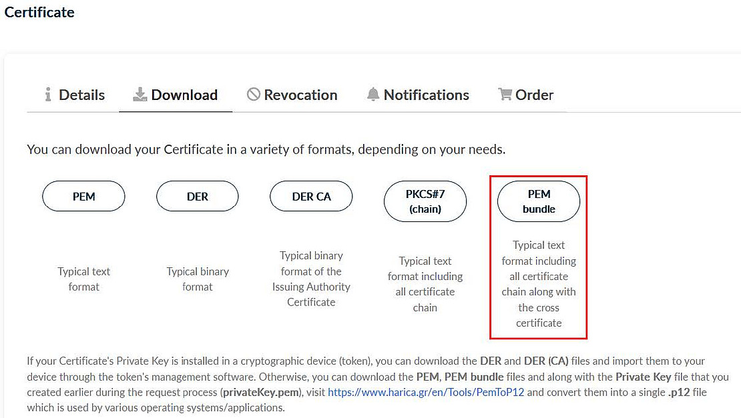Image resolution: width=741 pixels, height=418 pixels.
Task: Click the circle-slash Revocation icon
Action: tap(253, 95)
